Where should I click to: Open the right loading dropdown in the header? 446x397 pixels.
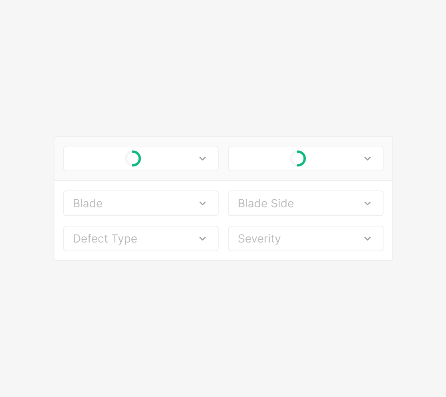[x=260, y=158]
